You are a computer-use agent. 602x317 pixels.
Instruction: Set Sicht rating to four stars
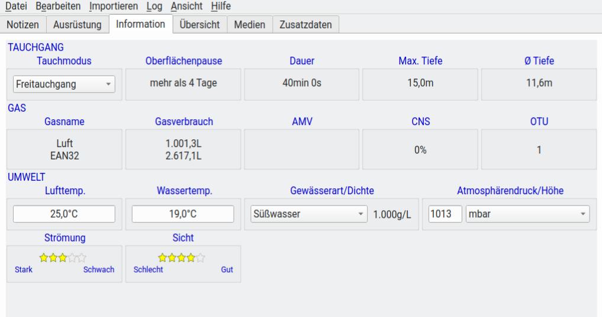point(191,257)
